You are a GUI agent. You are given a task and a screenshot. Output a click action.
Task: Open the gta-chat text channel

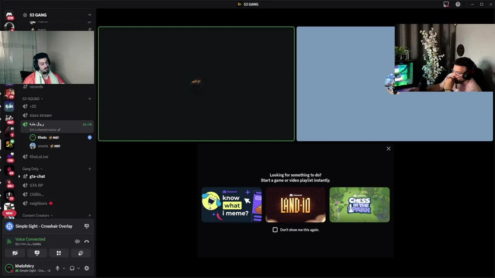(57, 176)
